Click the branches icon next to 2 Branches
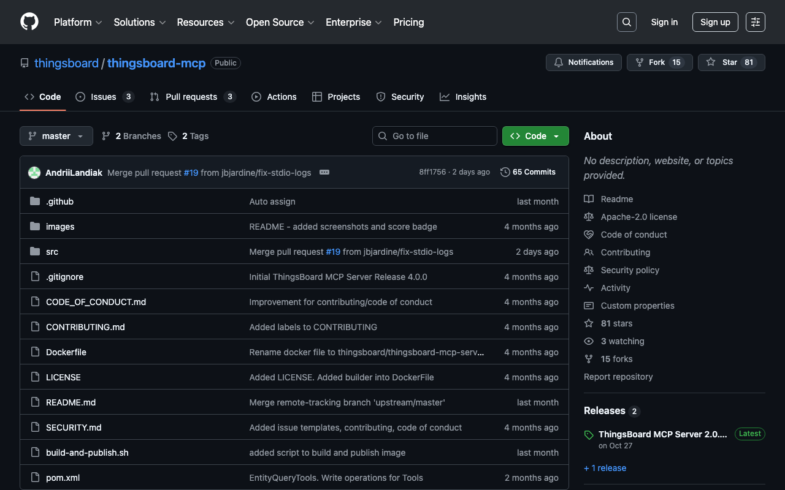785x490 pixels. (106, 136)
